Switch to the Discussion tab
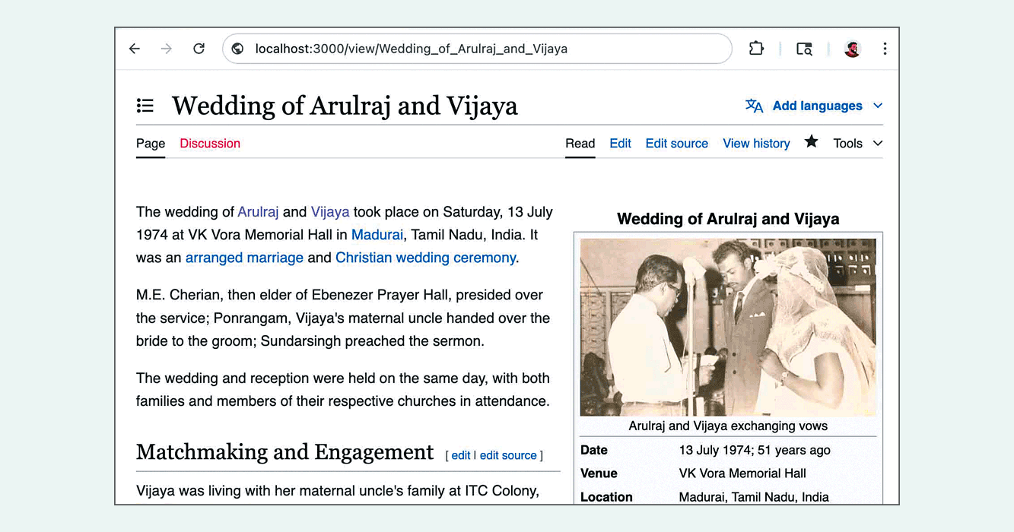 pyautogui.click(x=210, y=143)
